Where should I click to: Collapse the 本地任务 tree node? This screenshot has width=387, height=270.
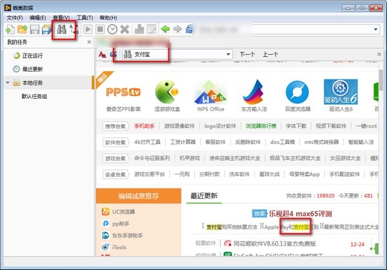pos(8,83)
